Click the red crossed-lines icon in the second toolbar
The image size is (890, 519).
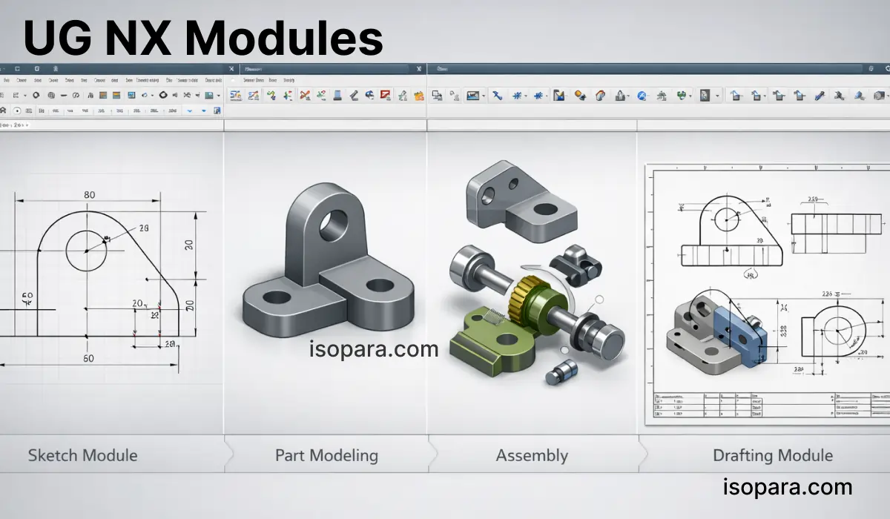(305, 95)
